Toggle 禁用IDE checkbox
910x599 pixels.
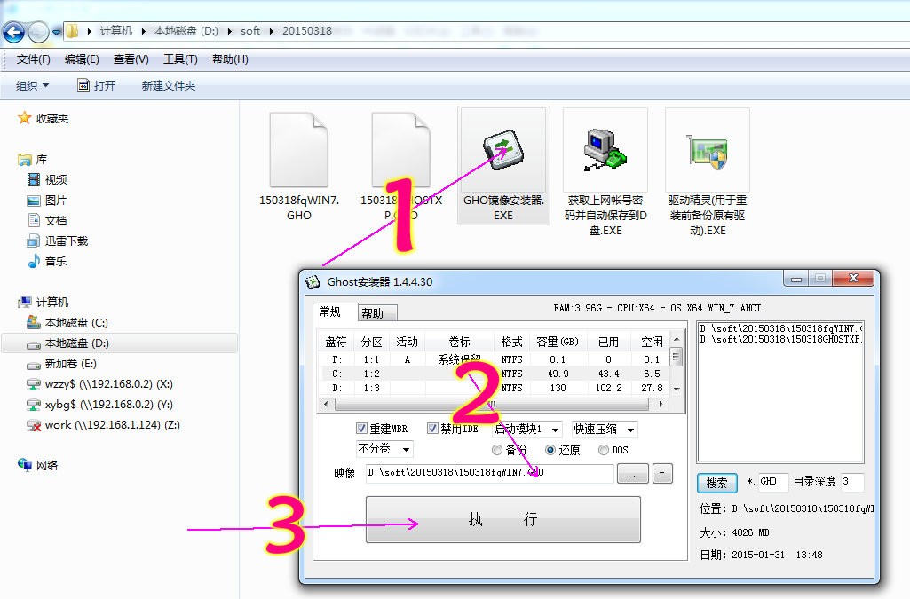tap(432, 428)
